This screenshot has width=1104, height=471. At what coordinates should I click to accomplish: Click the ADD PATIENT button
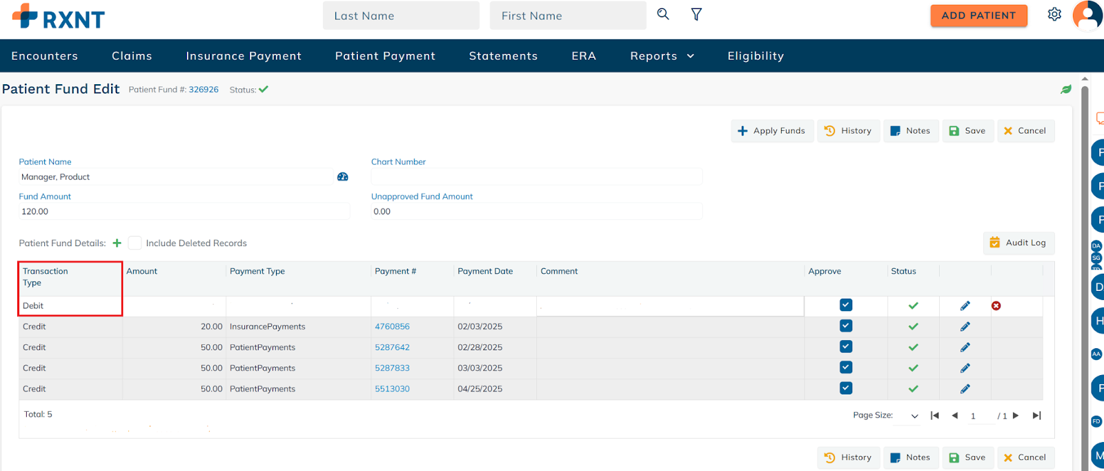coord(978,15)
